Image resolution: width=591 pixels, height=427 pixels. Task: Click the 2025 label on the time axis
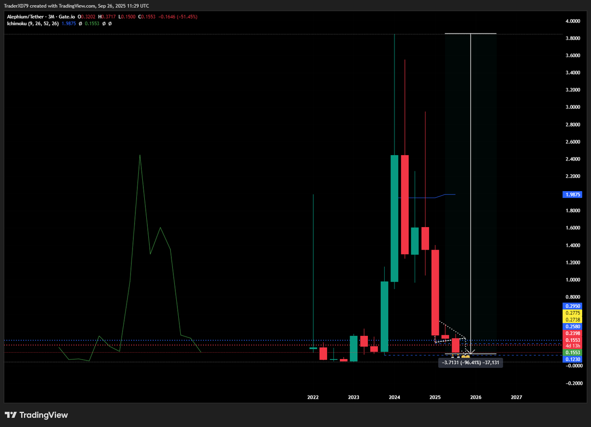[x=435, y=397]
